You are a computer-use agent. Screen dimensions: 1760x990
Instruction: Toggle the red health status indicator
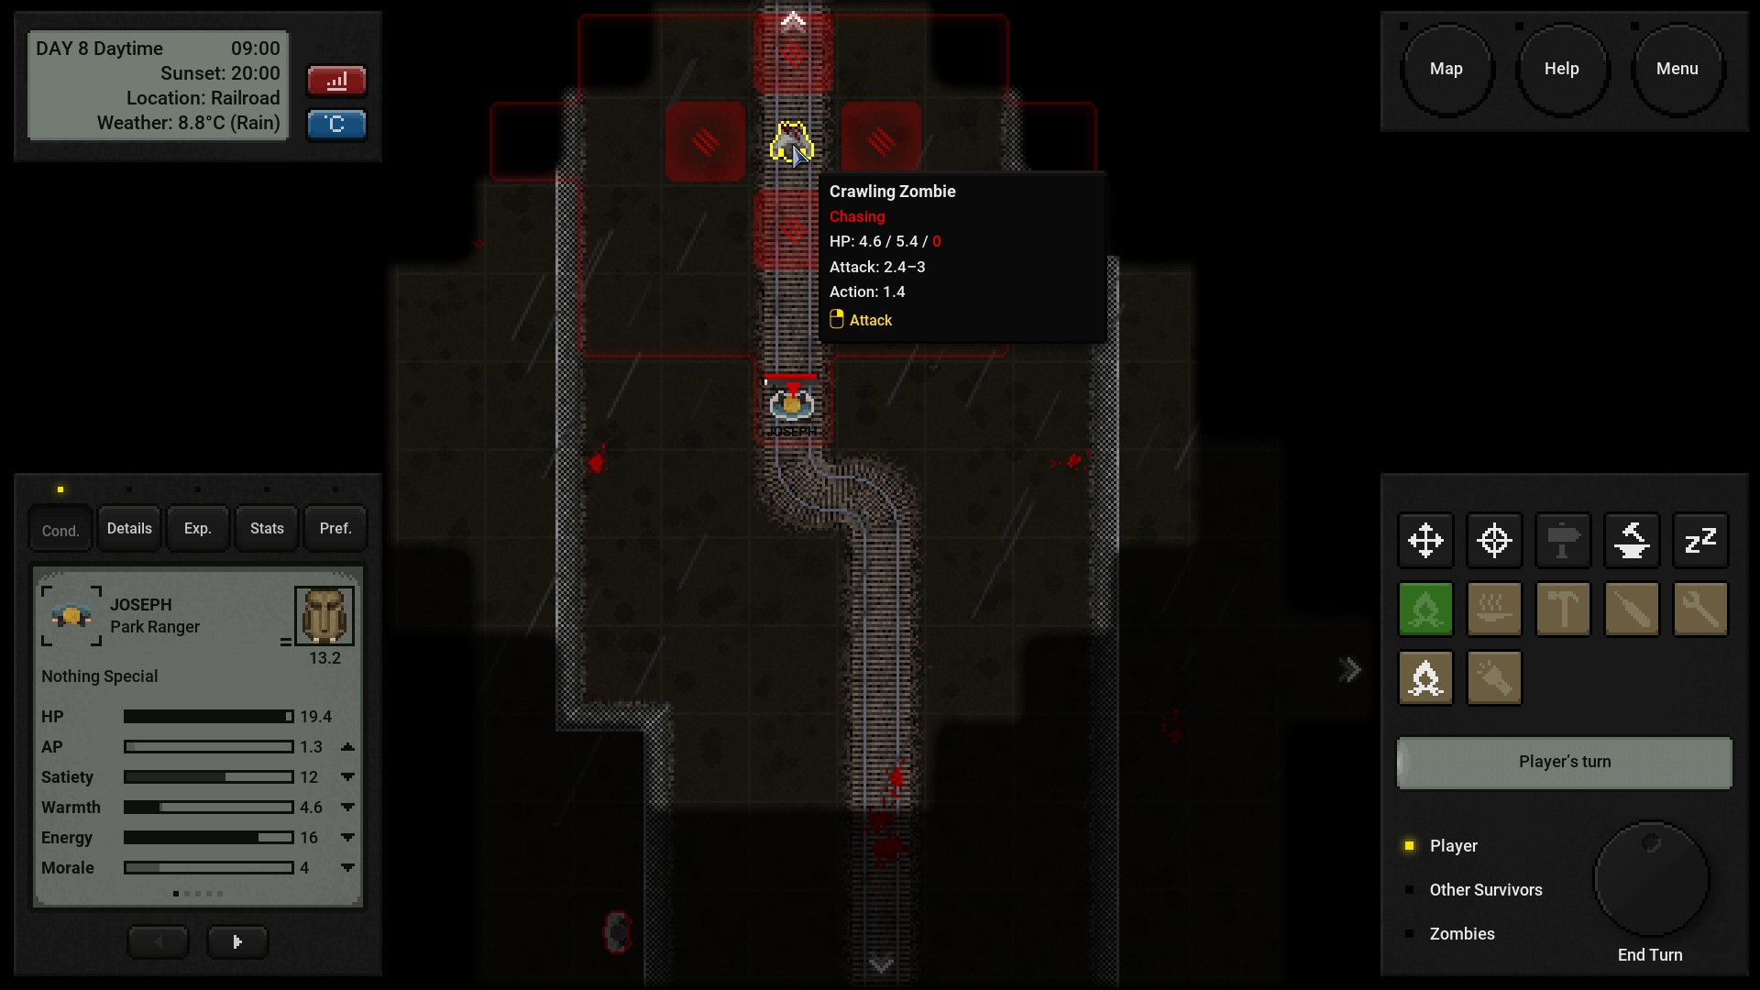(338, 80)
